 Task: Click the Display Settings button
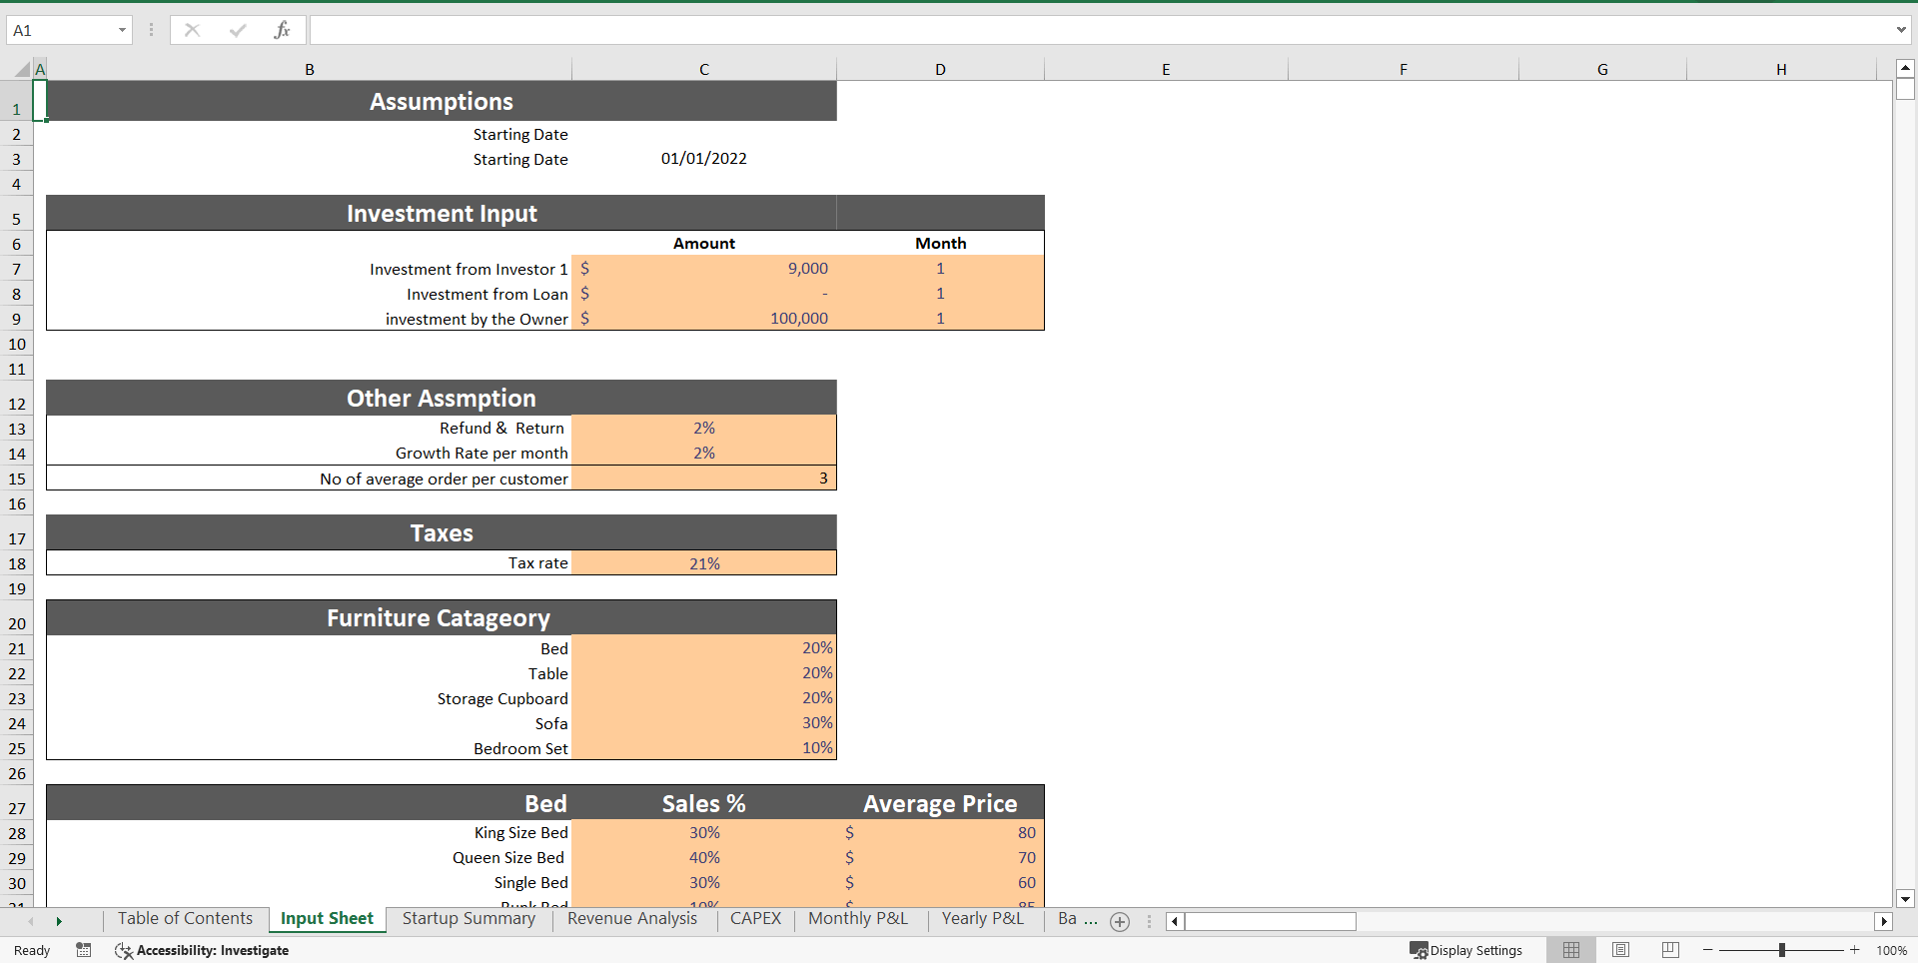click(1465, 949)
